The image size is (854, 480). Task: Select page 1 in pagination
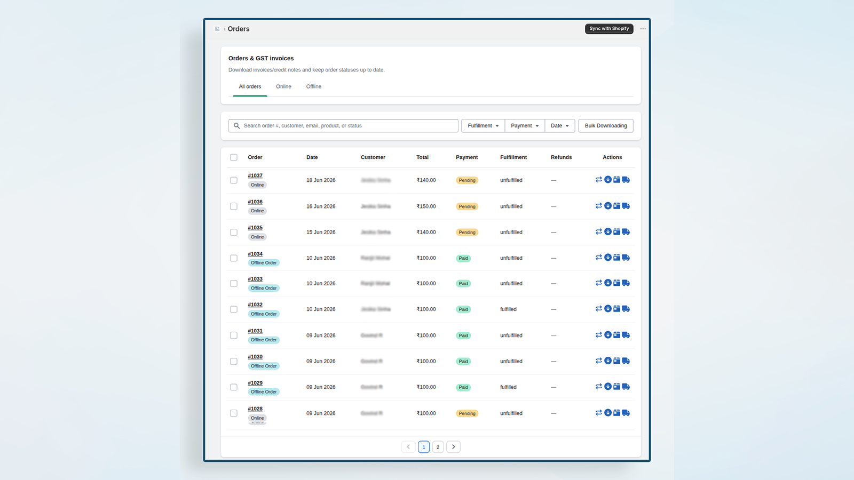424,447
